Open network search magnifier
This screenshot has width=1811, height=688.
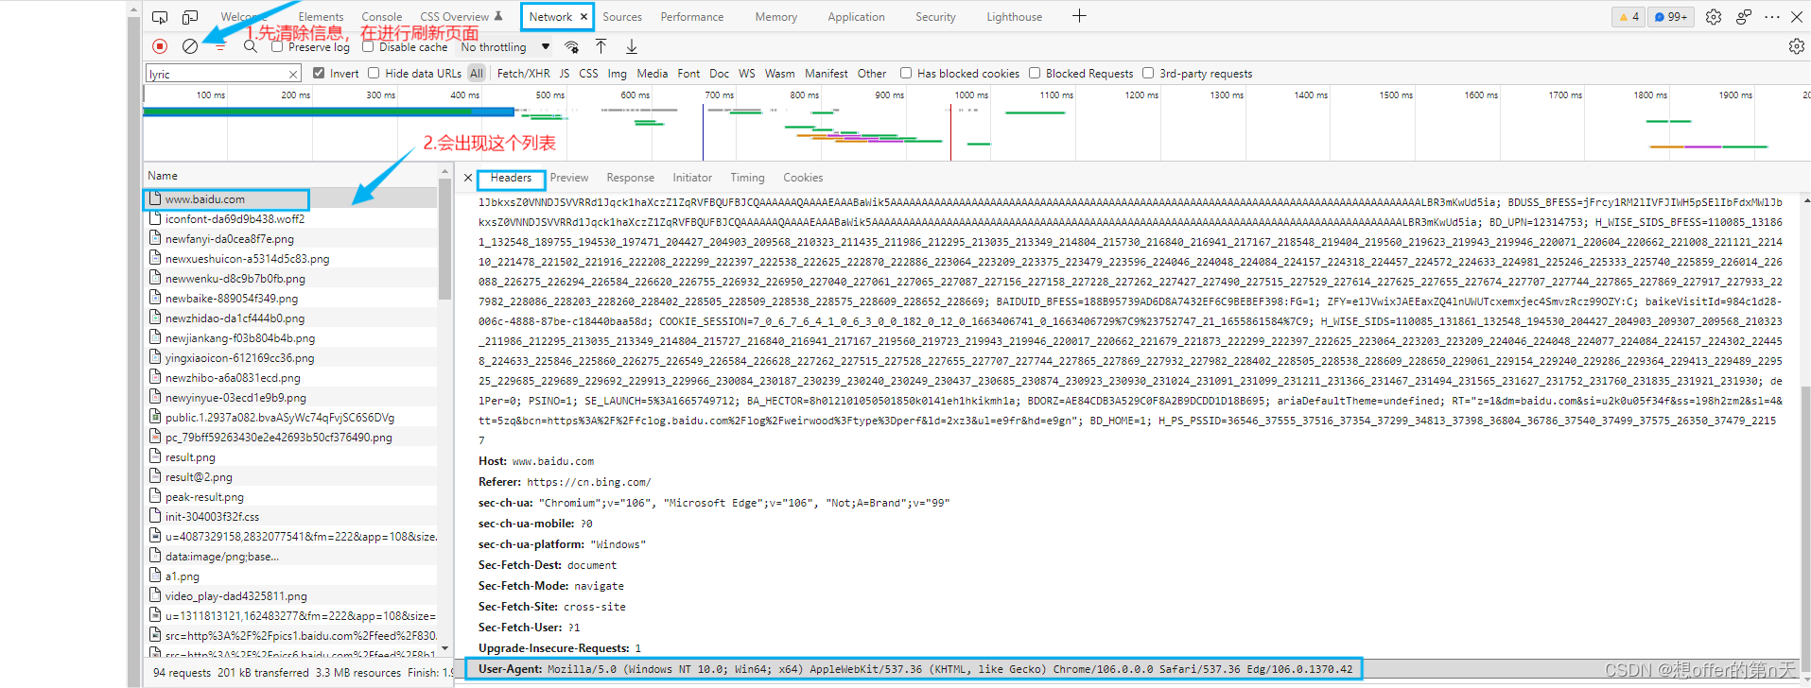pos(251,46)
